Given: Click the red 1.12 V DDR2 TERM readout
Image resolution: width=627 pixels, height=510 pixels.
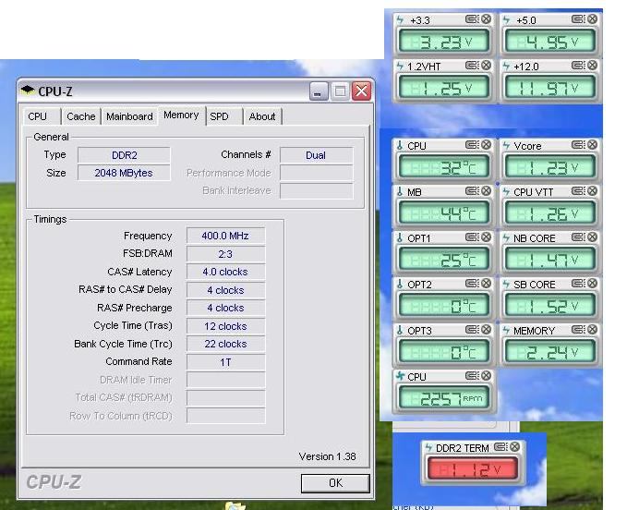Looking at the screenshot, I should [x=472, y=469].
